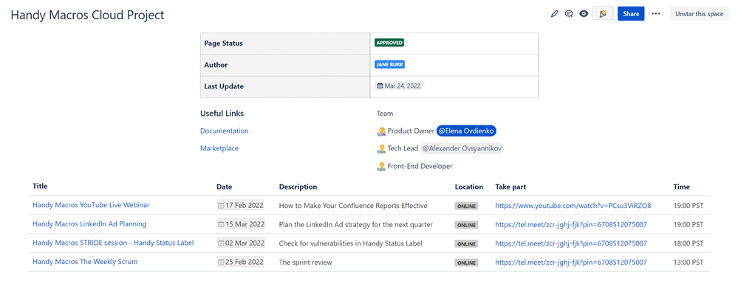
Task: Click the presentation mode icon button
Action: [x=603, y=13]
